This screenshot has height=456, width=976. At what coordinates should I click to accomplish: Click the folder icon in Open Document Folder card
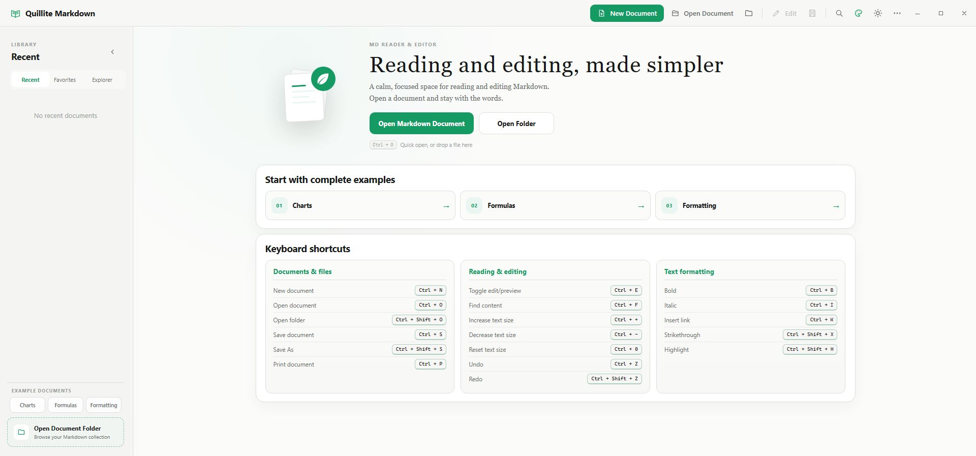point(21,432)
